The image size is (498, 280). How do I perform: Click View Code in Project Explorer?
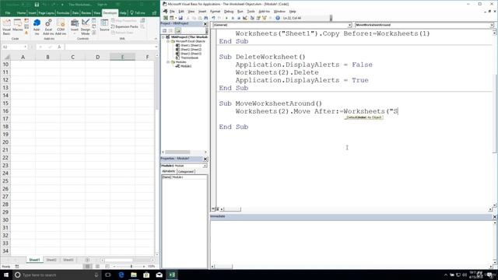coord(164,31)
